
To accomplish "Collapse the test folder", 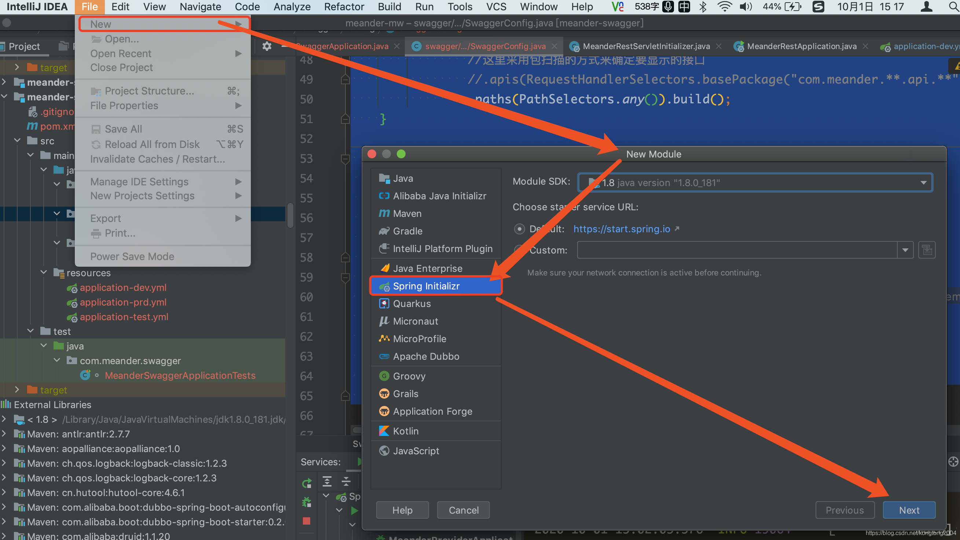I will point(30,331).
